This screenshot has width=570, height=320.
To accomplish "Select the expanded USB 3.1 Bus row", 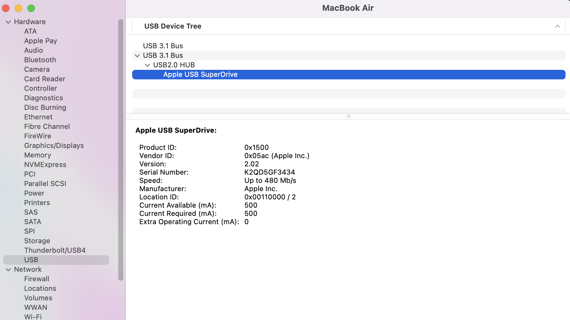I will [x=349, y=56].
